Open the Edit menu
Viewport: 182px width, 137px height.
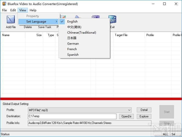tap(13, 10)
